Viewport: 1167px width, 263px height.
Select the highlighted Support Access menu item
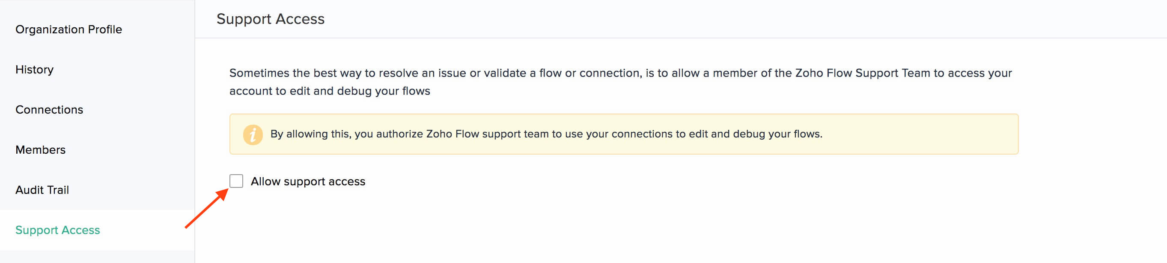[x=57, y=230]
